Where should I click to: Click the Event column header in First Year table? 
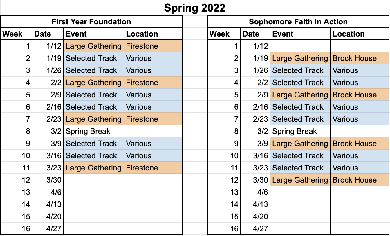pos(93,34)
